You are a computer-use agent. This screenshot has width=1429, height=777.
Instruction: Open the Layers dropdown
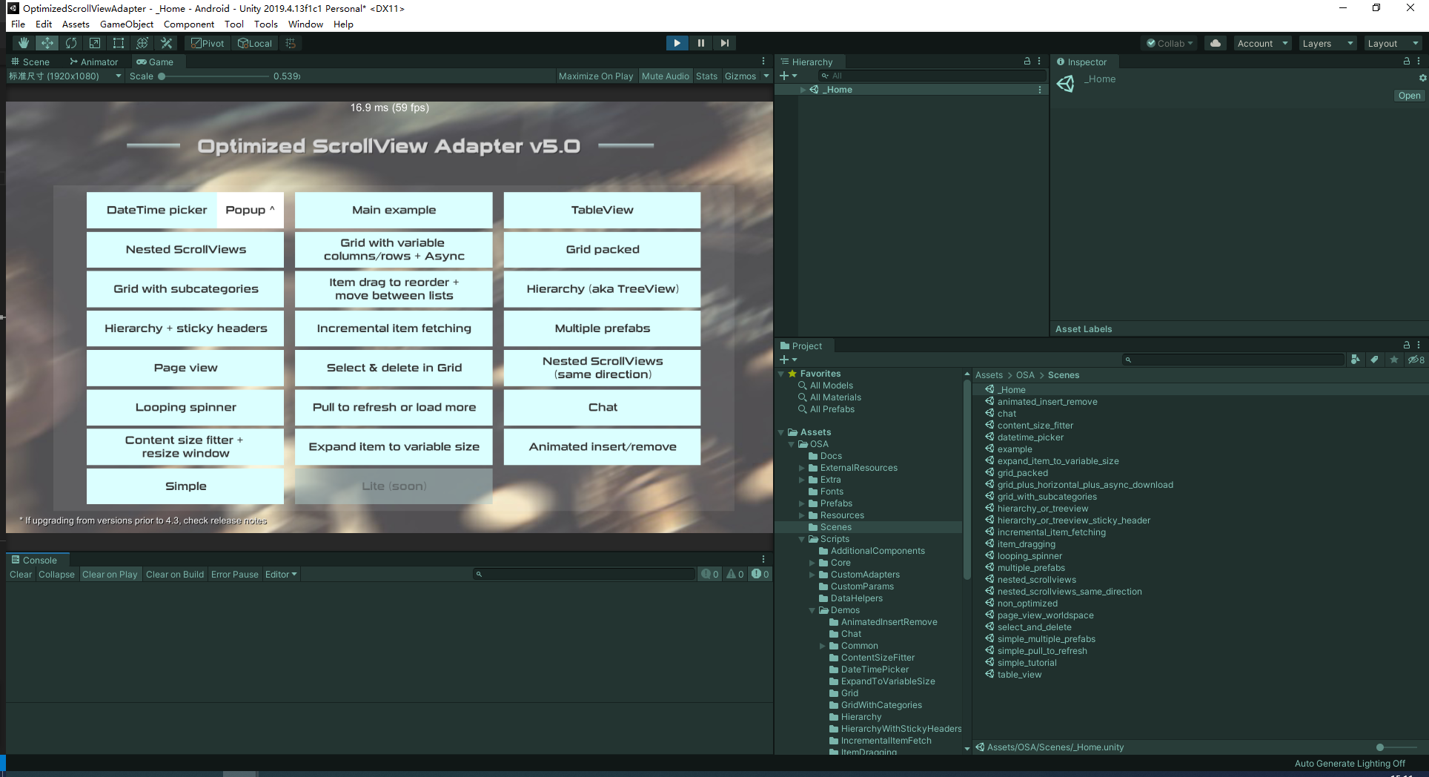[x=1327, y=43]
